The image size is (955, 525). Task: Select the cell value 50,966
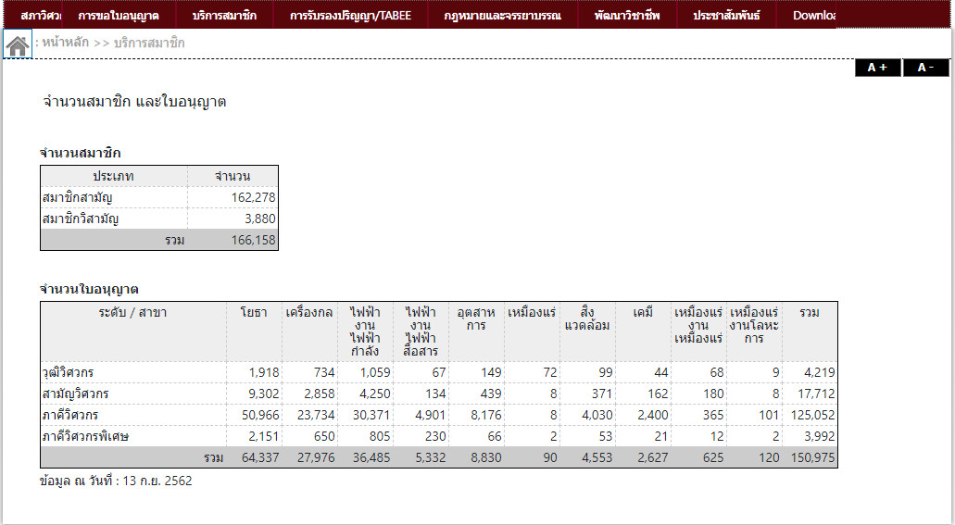[260, 416]
